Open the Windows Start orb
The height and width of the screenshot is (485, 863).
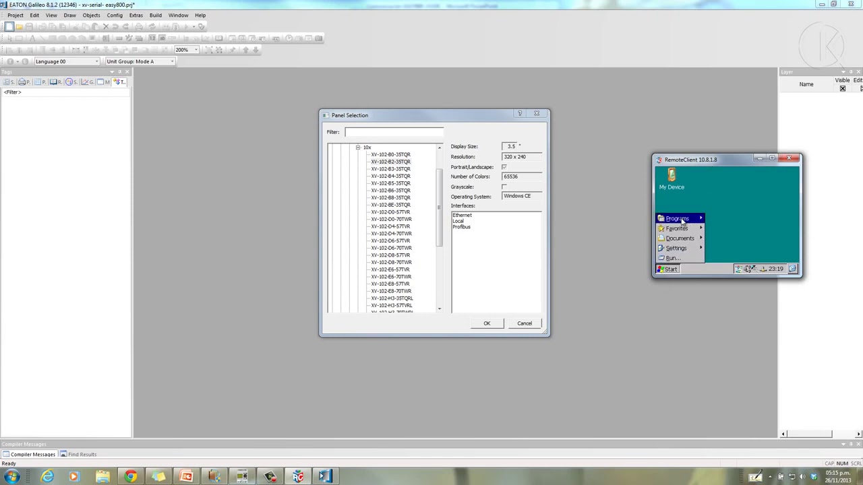11,477
